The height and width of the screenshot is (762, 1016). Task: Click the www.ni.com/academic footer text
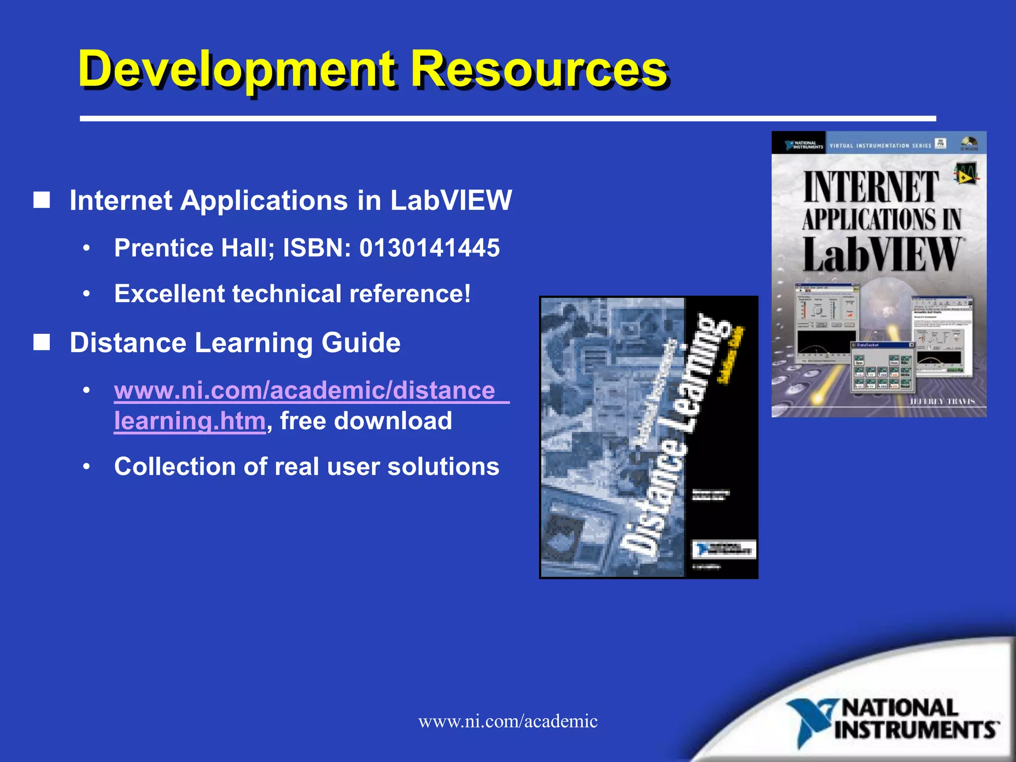[x=508, y=721]
